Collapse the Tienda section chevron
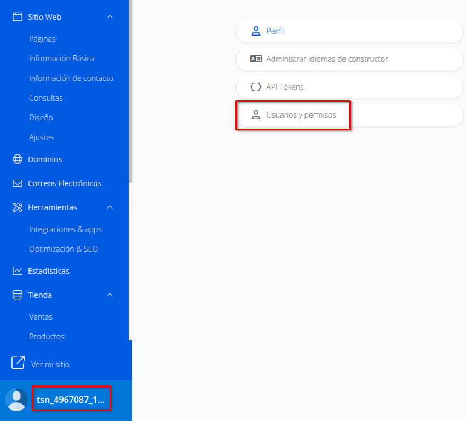 (x=110, y=295)
